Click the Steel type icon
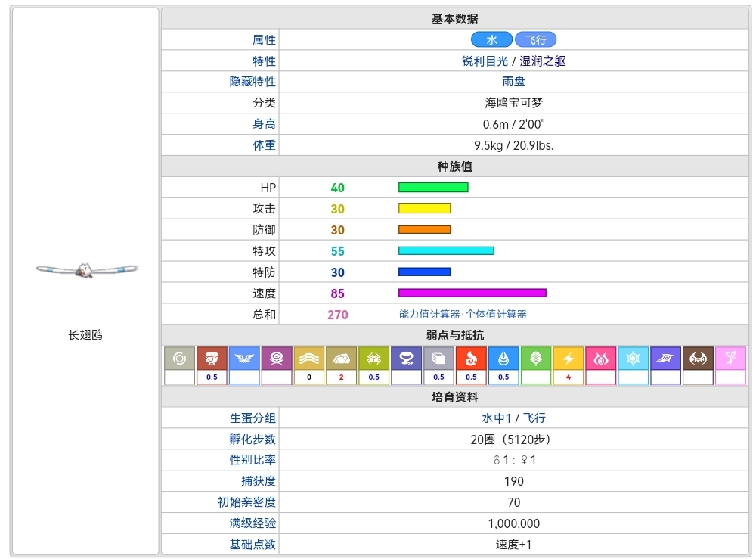Image resolution: width=756 pixels, height=559 pixels. pos(438,359)
